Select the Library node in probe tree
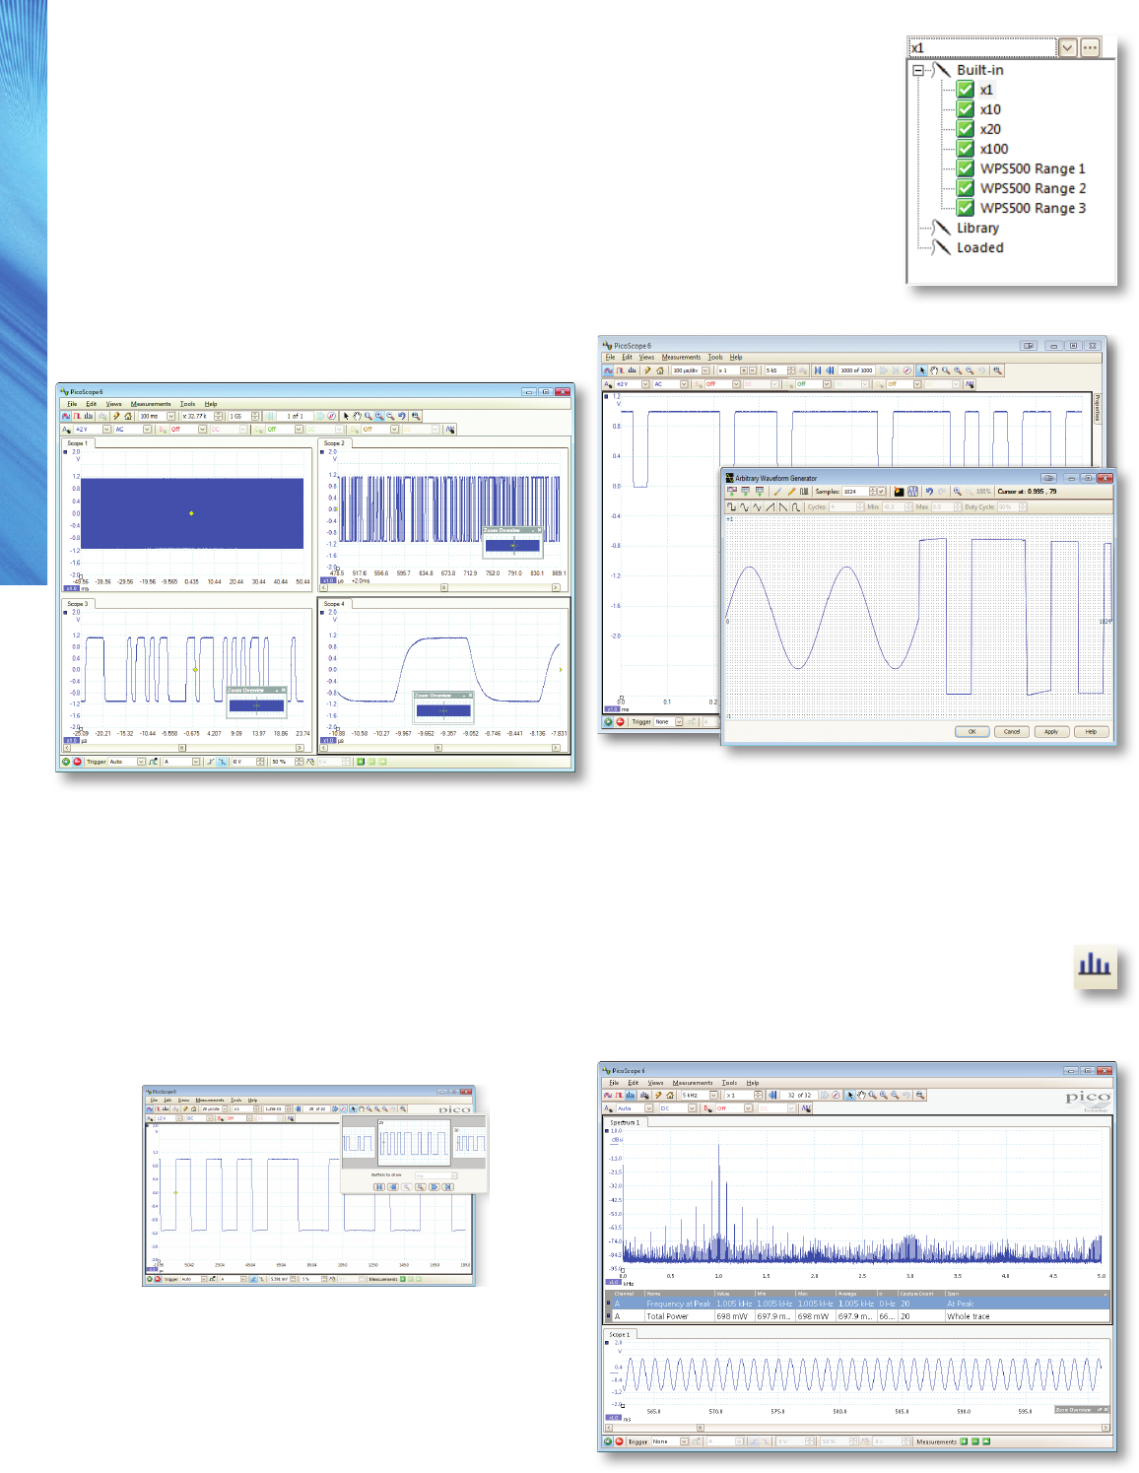The height and width of the screenshot is (1473, 1139). 977,228
